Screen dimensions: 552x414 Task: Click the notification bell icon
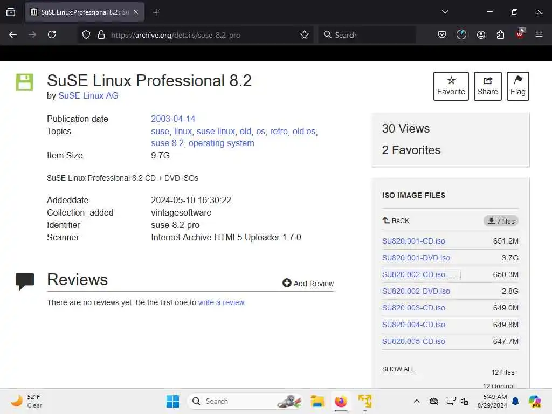pyautogui.click(x=515, y=401)
